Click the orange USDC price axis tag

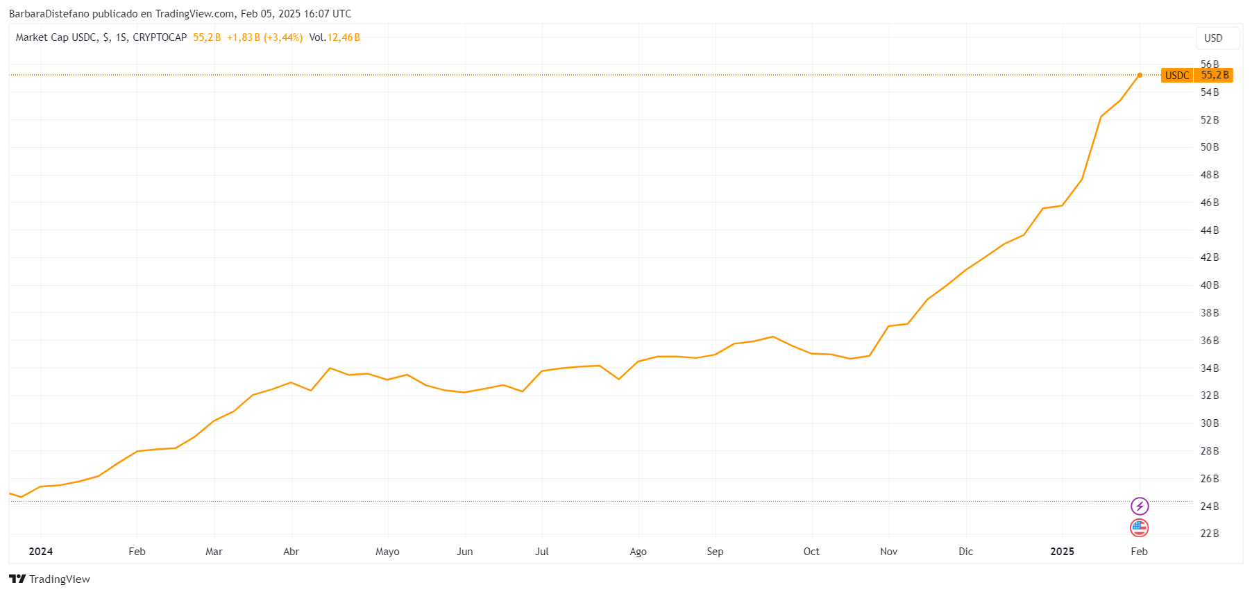(1177, 76)
